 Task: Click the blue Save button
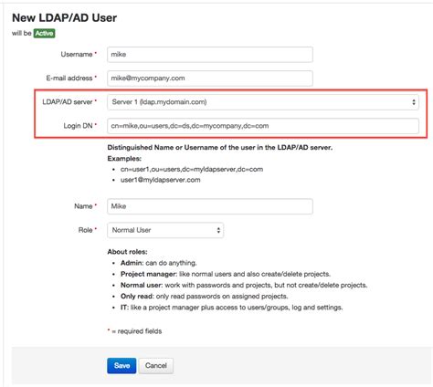[x=121, y=366]
